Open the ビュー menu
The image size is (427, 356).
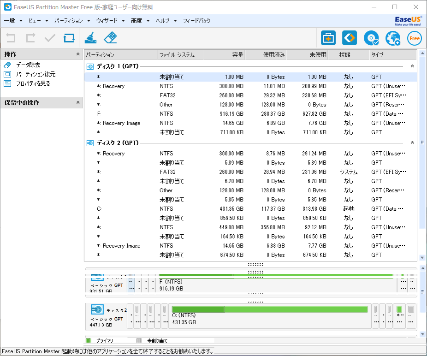pos(38,21)
